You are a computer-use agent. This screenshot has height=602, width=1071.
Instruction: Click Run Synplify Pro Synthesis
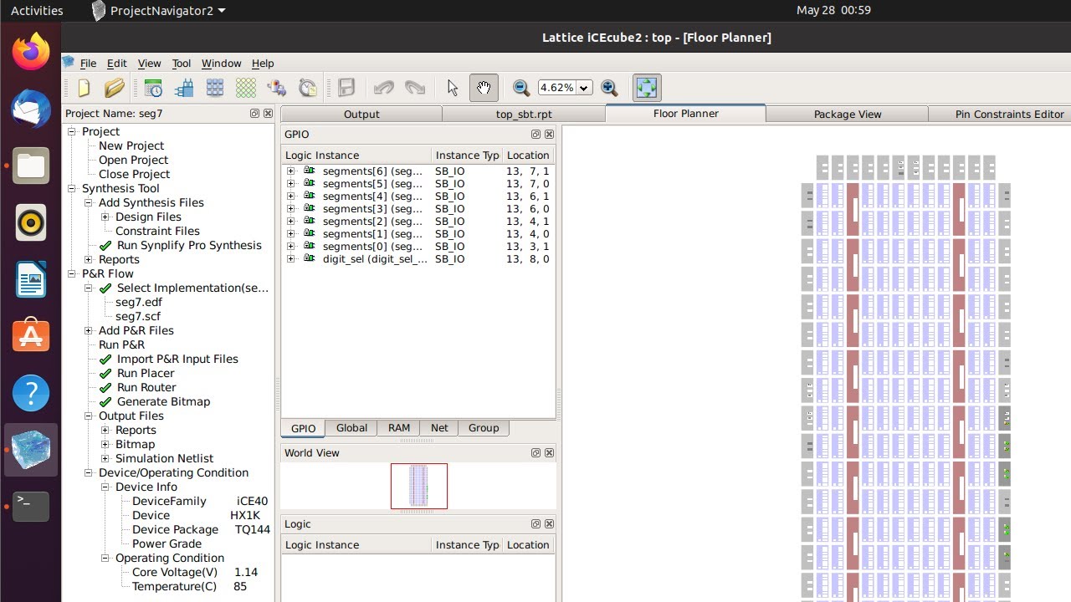(x=189, y=245)
